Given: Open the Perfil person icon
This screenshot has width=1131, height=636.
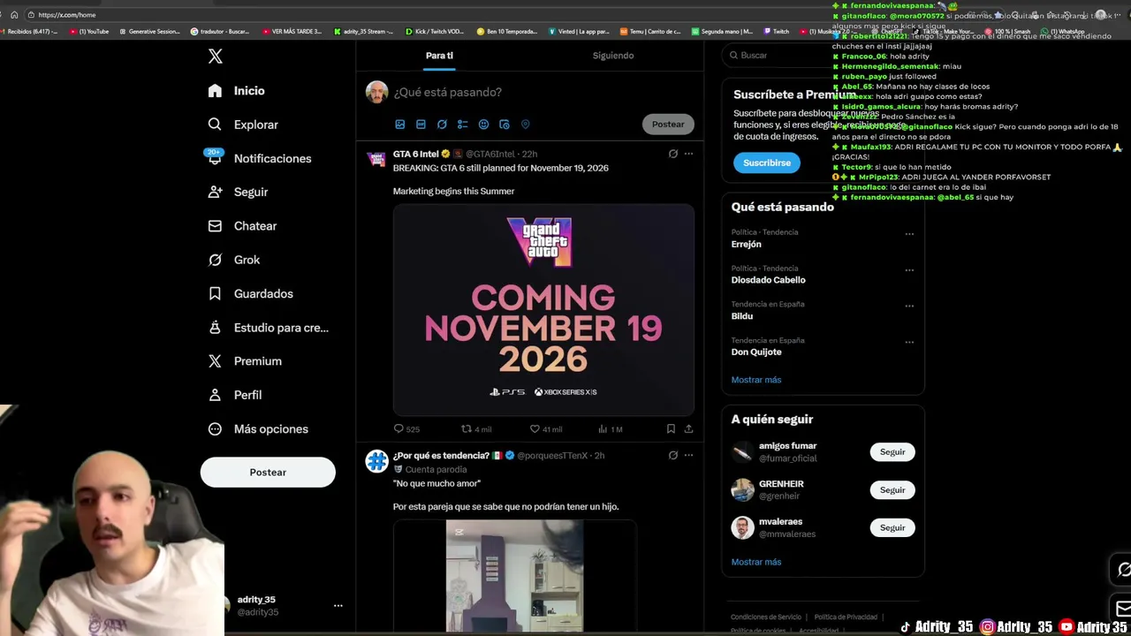Looking at the screenshot, I should click(215, 395).
